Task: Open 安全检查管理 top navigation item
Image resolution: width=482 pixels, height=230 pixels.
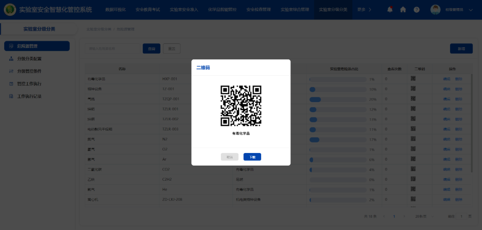Action: 258,9
